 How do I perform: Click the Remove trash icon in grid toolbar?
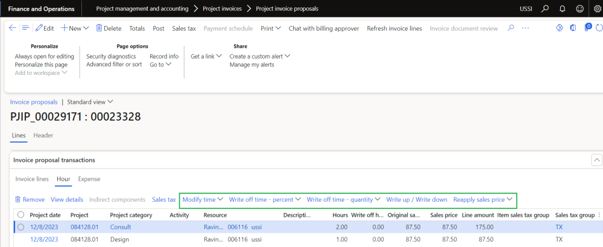click(30, 199)
